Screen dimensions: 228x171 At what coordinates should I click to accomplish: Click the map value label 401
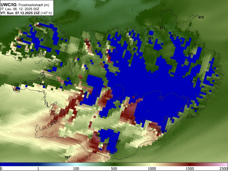pos(150,38)
